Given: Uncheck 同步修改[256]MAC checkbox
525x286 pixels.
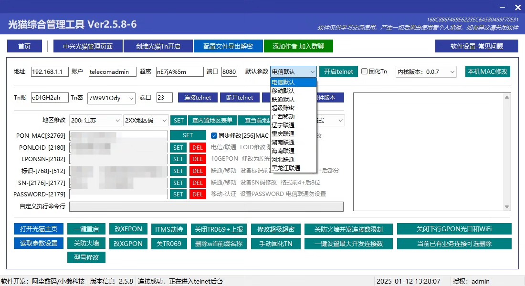Looking at the screenshot, I should 214,135.
